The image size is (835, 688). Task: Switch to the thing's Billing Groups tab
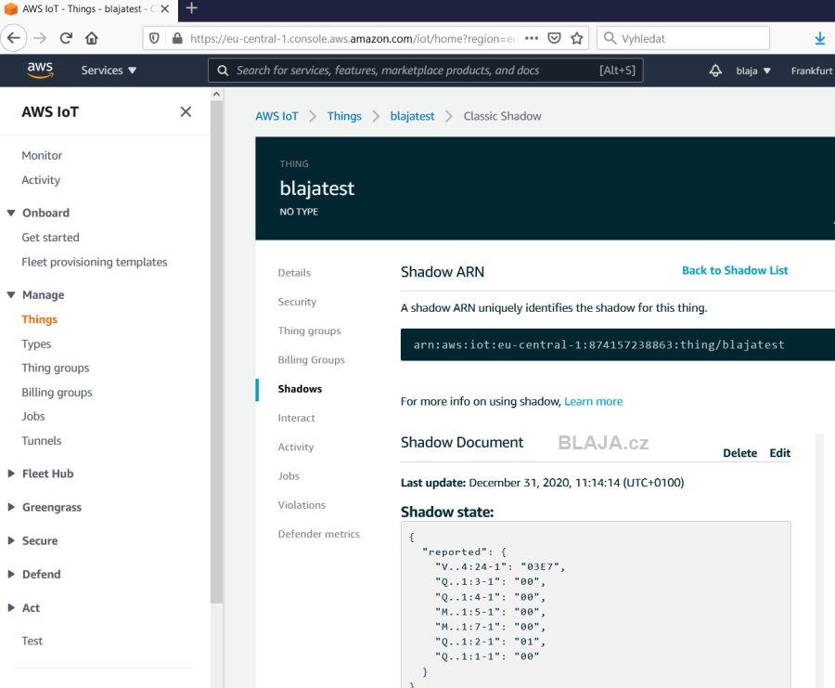(x=311, y=359)
